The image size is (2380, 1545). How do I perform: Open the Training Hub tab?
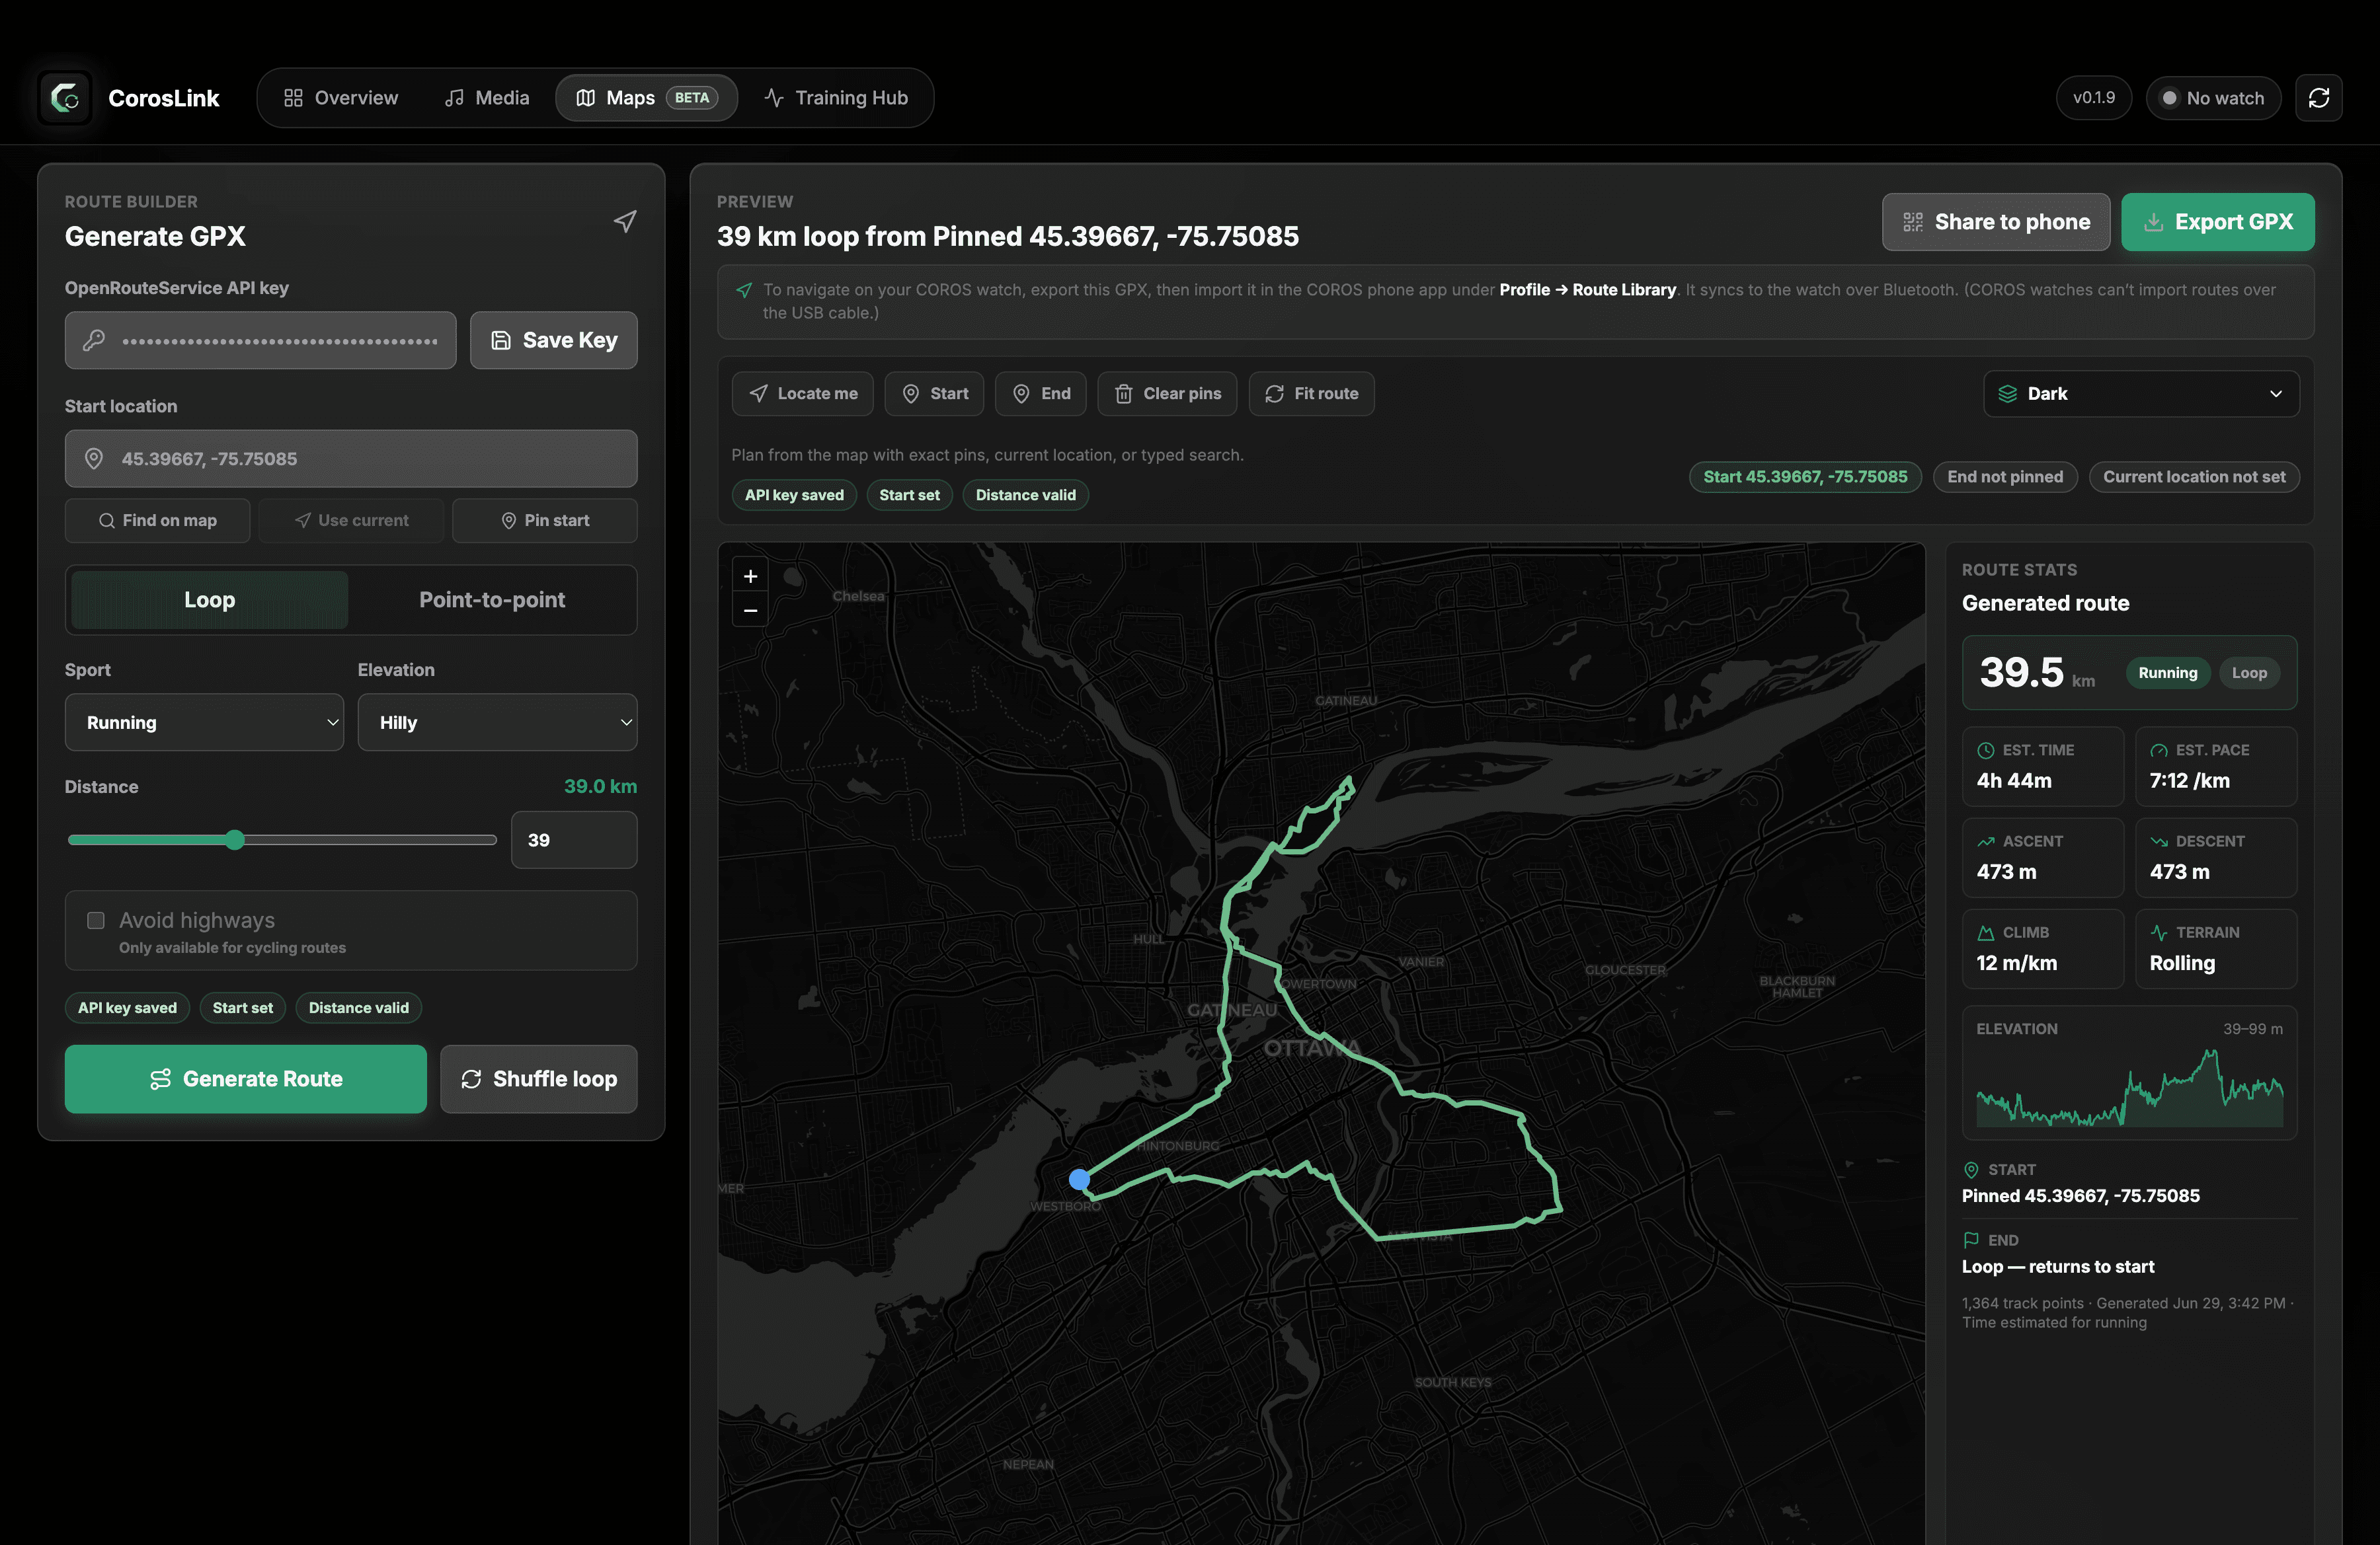coord(836,98)
